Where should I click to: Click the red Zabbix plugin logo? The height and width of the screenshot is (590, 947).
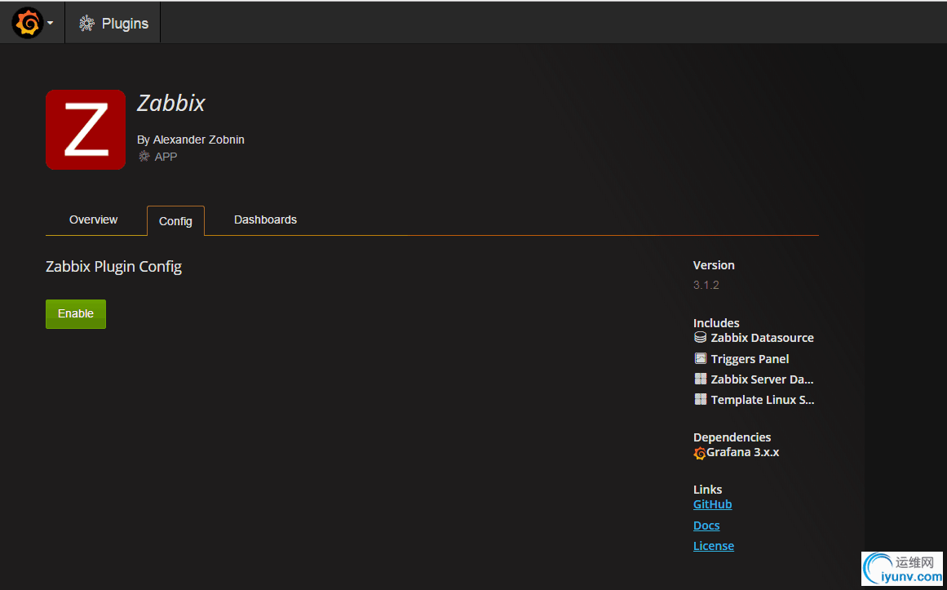[85, 130]
